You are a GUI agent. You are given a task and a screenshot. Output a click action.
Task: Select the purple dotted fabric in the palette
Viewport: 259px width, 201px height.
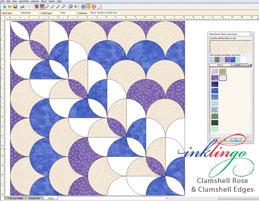pos(215,78)
